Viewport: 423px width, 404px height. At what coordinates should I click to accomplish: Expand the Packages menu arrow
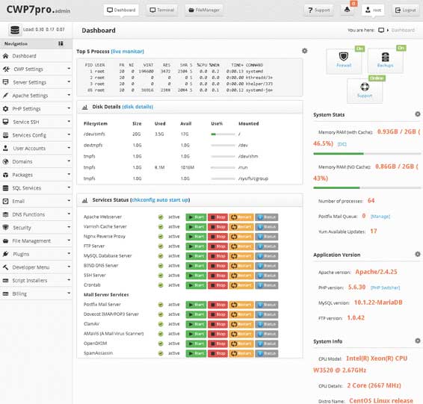(69, 174)
